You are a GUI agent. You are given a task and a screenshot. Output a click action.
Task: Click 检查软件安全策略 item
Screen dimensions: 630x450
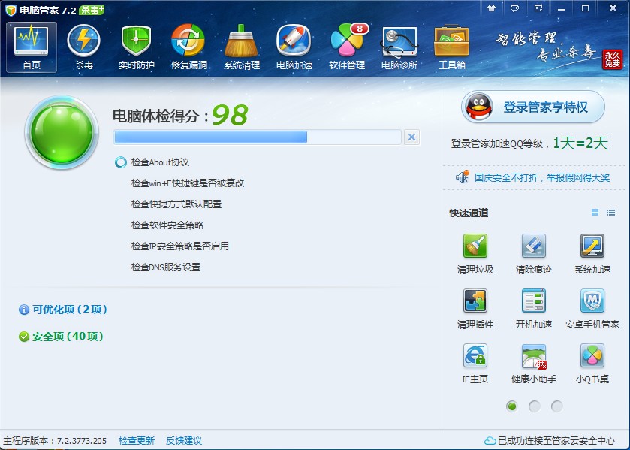[167, 225]
